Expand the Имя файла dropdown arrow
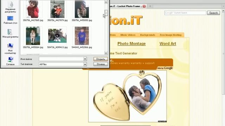225x126 pixels. [x=85, y=59]
